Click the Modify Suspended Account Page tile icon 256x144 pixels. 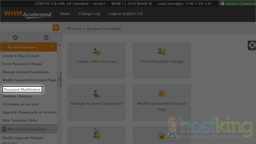coord(162,94)
